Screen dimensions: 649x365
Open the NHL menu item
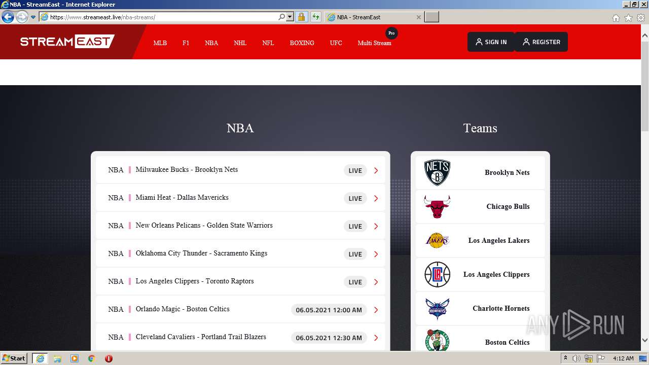(240, 43)
